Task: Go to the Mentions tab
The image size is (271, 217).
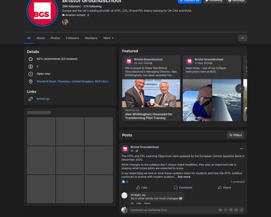Action: coord(91,38)
